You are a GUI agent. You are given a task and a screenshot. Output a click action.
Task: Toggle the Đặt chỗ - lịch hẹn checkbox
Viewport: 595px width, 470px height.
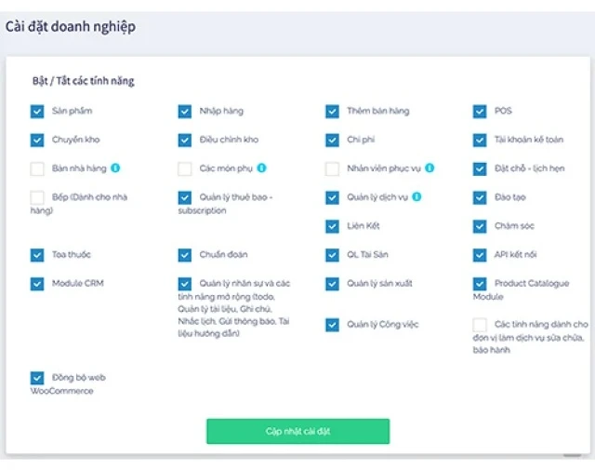480,169
